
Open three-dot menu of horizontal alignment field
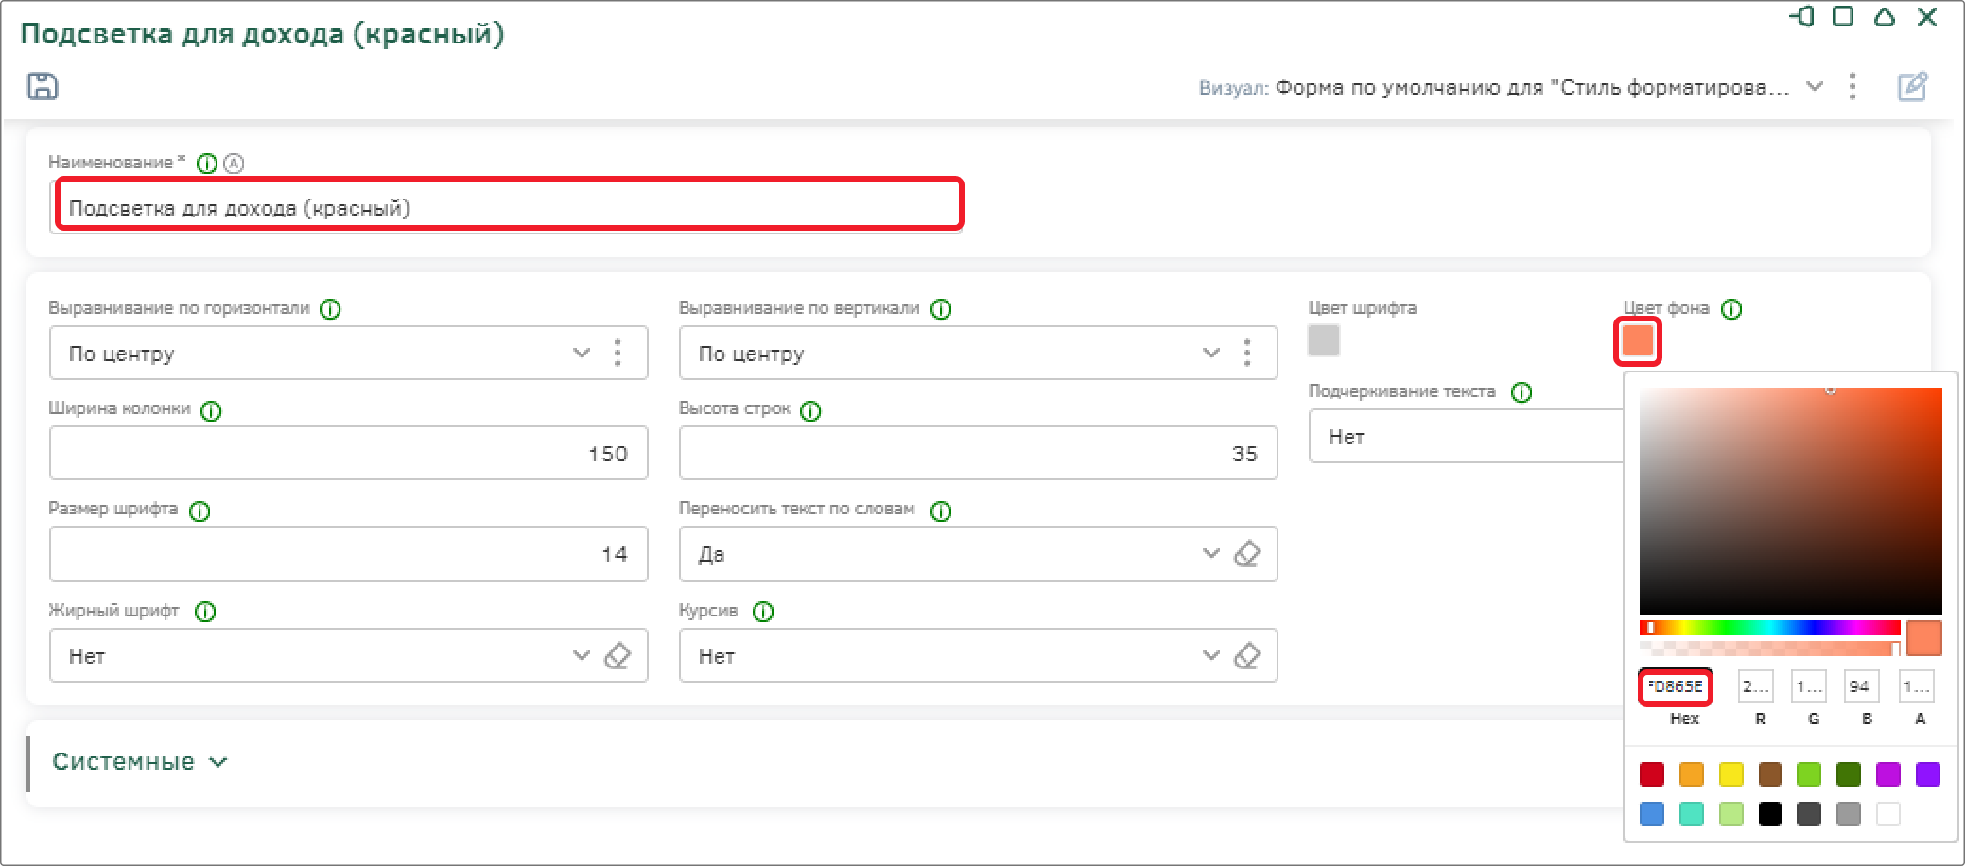[x=617, y=353]
